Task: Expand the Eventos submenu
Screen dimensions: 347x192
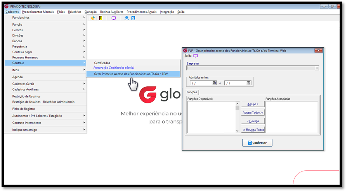Action: 84,30
